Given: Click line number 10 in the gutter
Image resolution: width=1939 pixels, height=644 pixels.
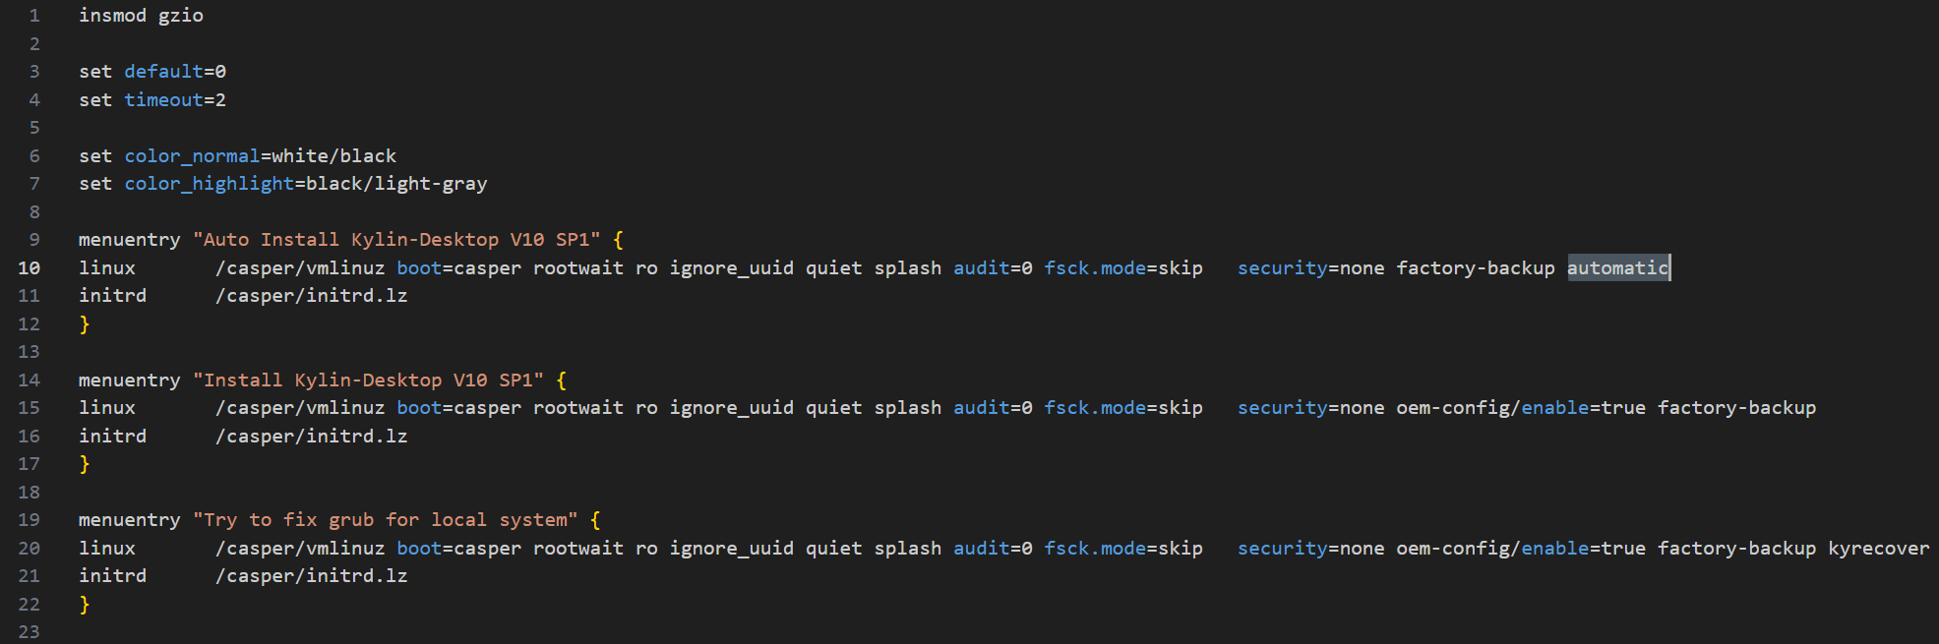Looking at the screenshot, I should click(30, 268).
